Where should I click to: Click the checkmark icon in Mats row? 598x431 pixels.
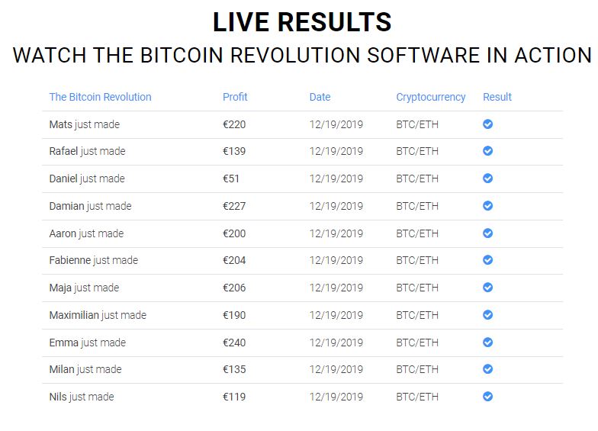pos(487,124)
